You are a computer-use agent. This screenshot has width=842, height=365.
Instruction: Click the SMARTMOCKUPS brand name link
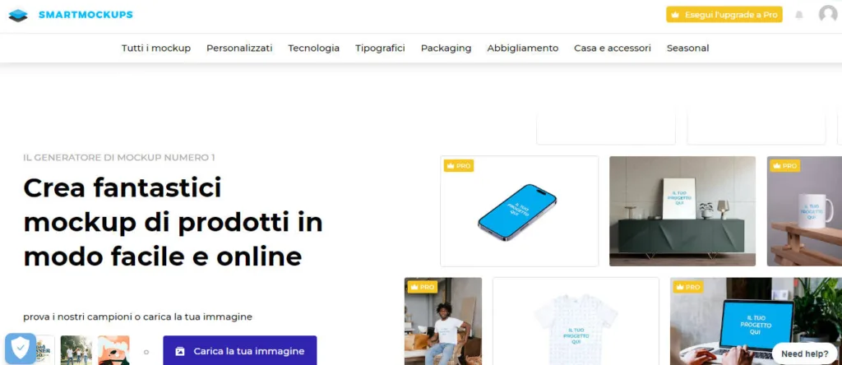point(86,15)
